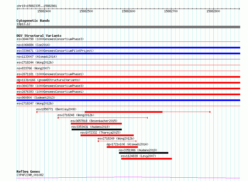Click the esv2718247 (Wong2012b) label
The width and height of the screenshot is (248, 181).
(35, 103)
